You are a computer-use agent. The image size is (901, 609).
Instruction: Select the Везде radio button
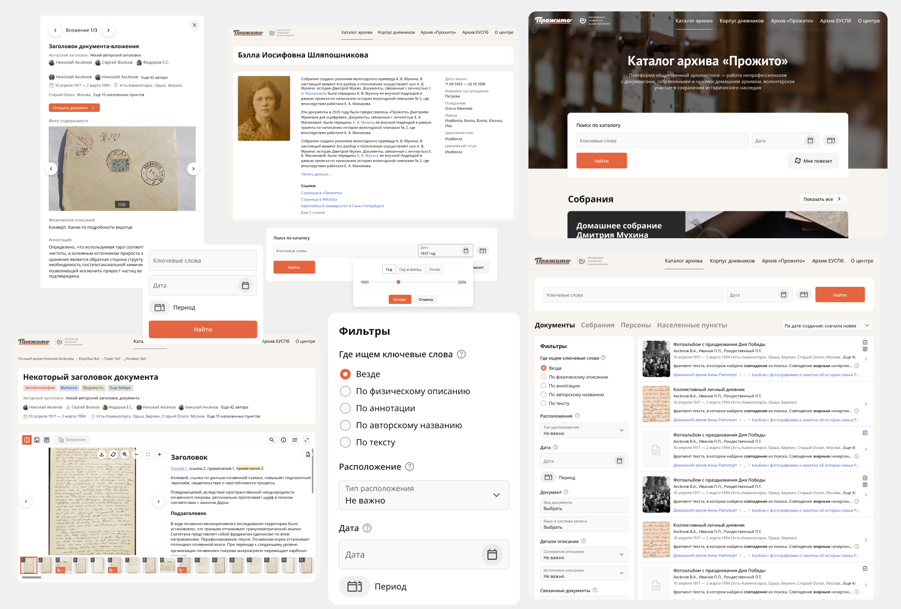point(345,374)
